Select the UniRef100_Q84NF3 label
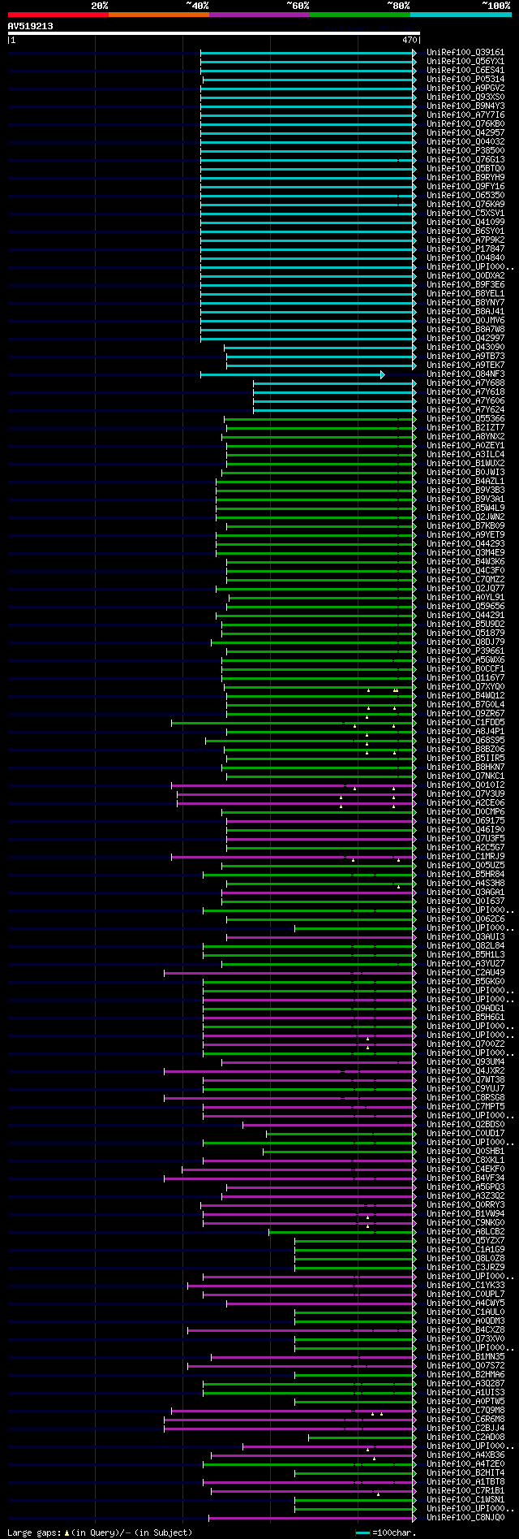The image size is (519, 1539). pyautogui.click(x=465, y=374)
